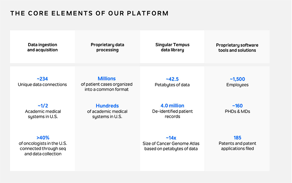Click the 185 patents figure
Screen dimensions: 292x183
point(237,138)
